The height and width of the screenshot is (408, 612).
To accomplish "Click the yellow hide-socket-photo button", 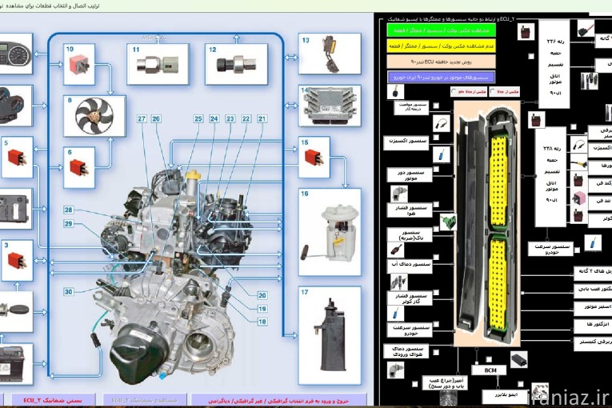I will tap(441, 46).
